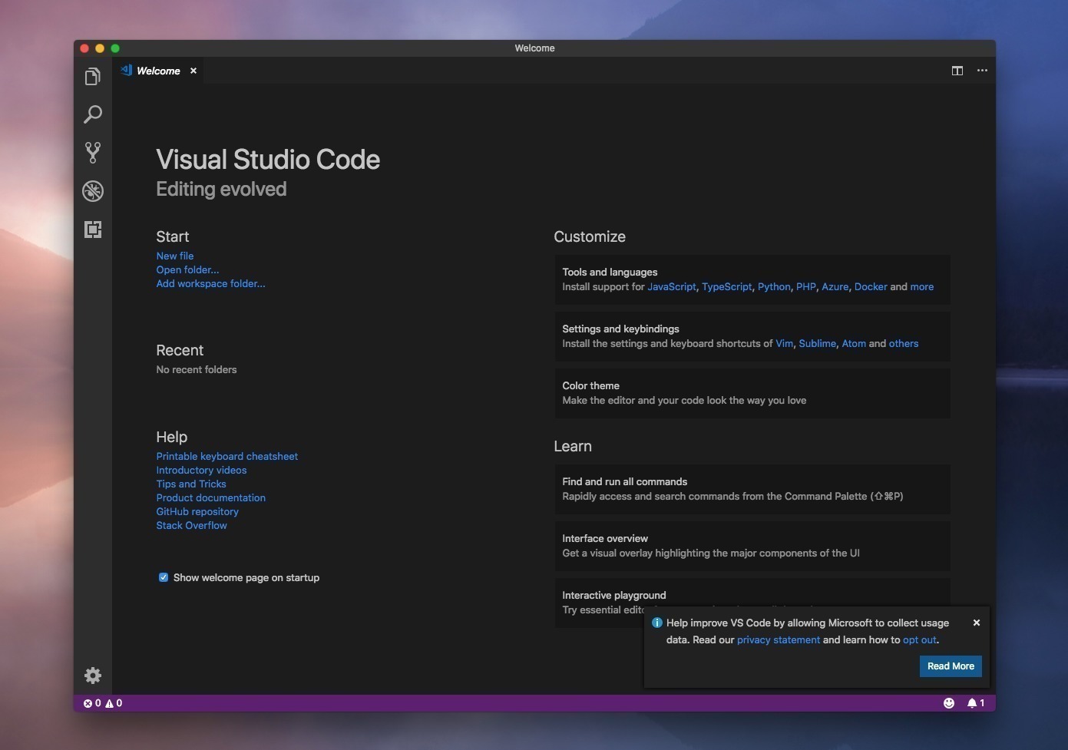Open the Manage gear menu
Viewport: 1068px width, 750px height.
93,675
